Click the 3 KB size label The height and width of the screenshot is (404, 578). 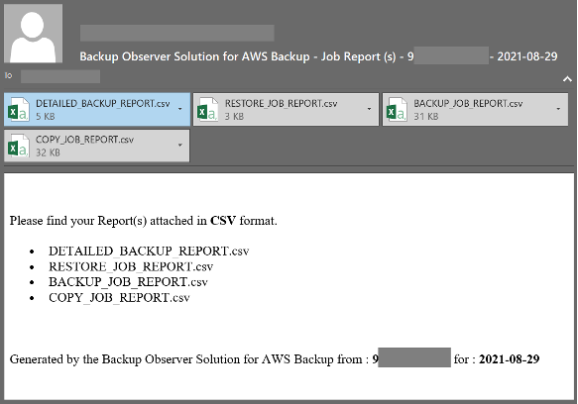tap(234, 117)
